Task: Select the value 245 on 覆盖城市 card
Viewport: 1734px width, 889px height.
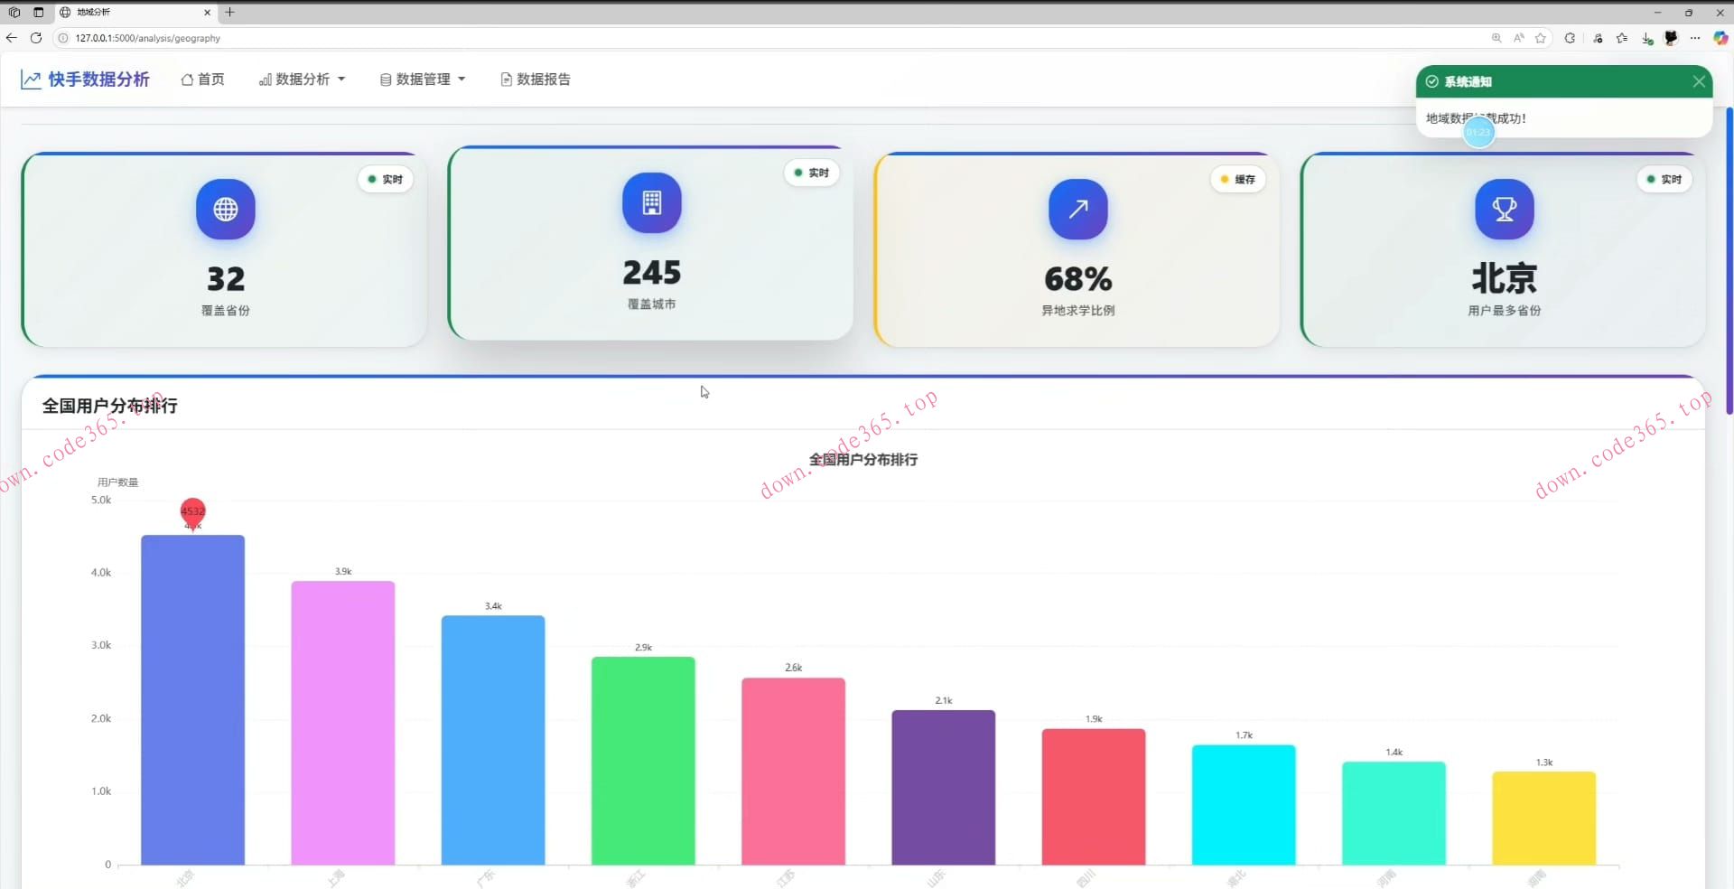Action: tap(652, 272)
